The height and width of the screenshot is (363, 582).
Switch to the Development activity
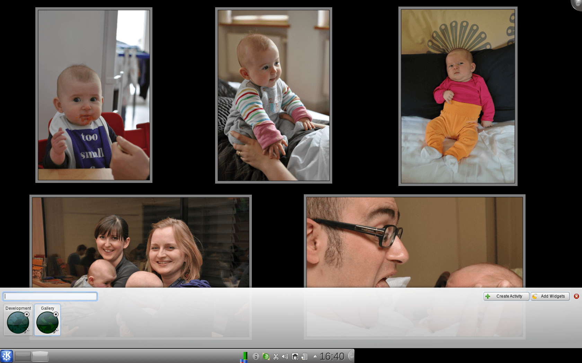(17, 323)
